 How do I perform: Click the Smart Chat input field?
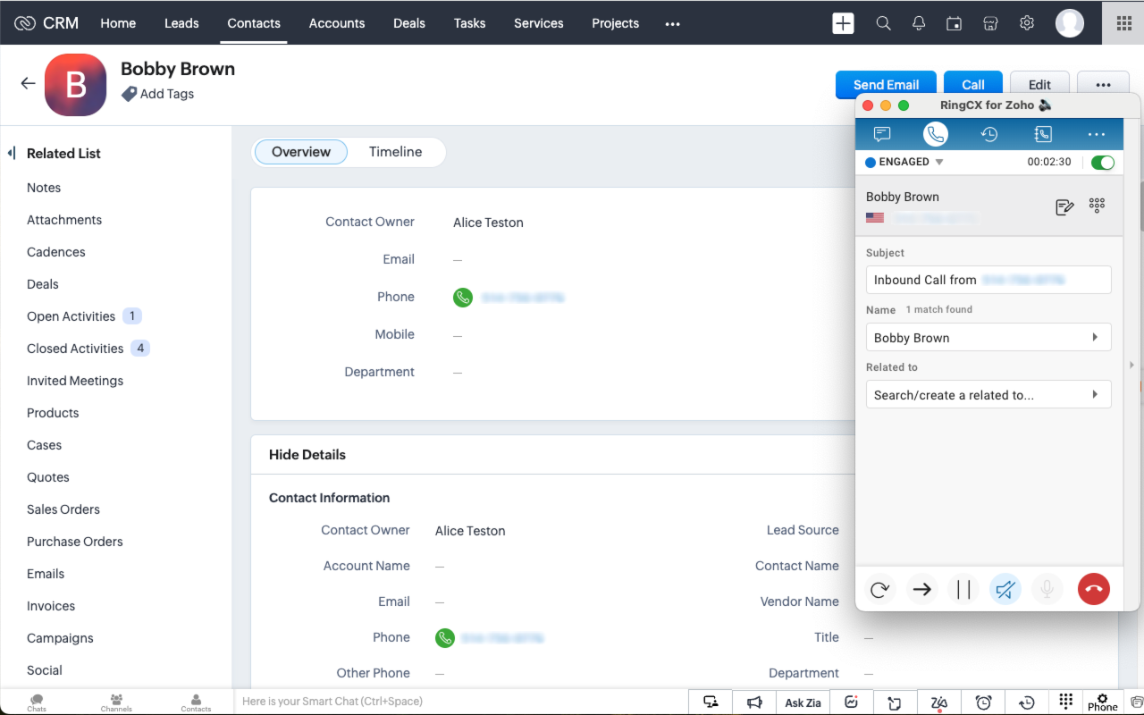coord(402,701)
